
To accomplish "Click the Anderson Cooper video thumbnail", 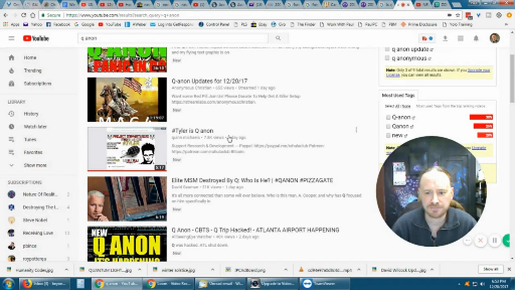I will [127, 199].
